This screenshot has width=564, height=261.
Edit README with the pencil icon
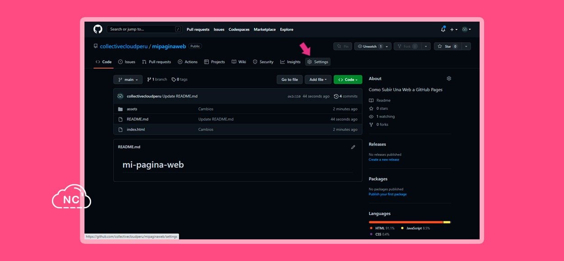[x=353, y=147]
